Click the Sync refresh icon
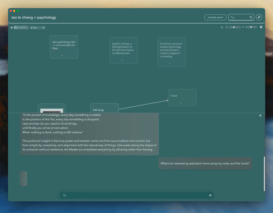The width and height of the screenshot is (273, 213). [32, 28]
